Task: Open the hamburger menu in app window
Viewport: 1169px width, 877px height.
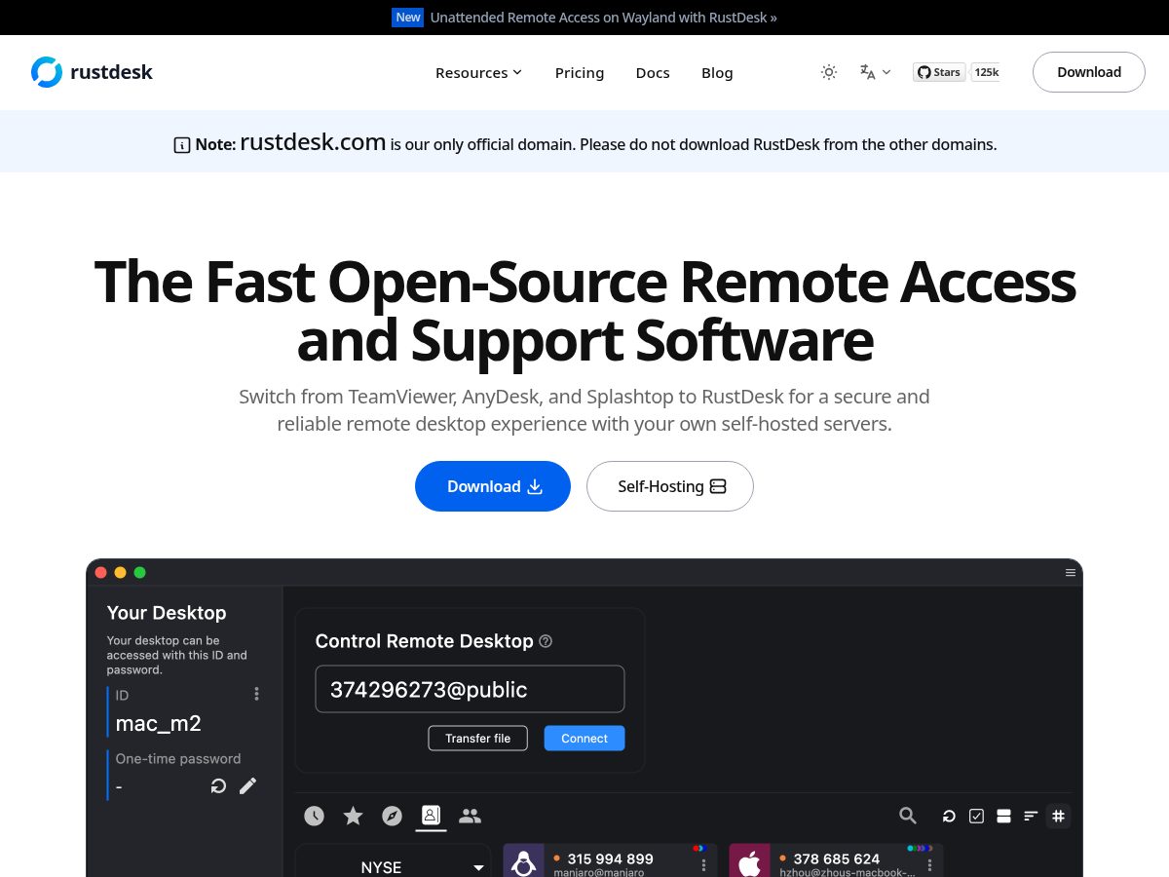Action: (x=1071, y=573)
